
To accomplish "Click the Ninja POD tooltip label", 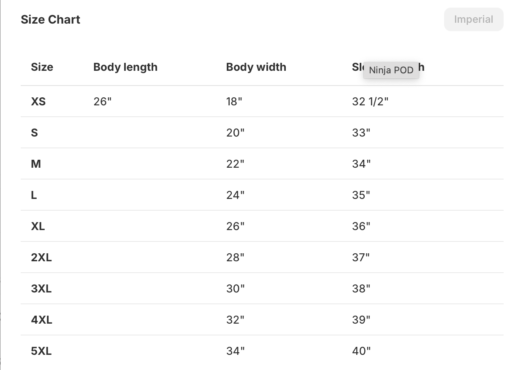I will click(391, 70).
